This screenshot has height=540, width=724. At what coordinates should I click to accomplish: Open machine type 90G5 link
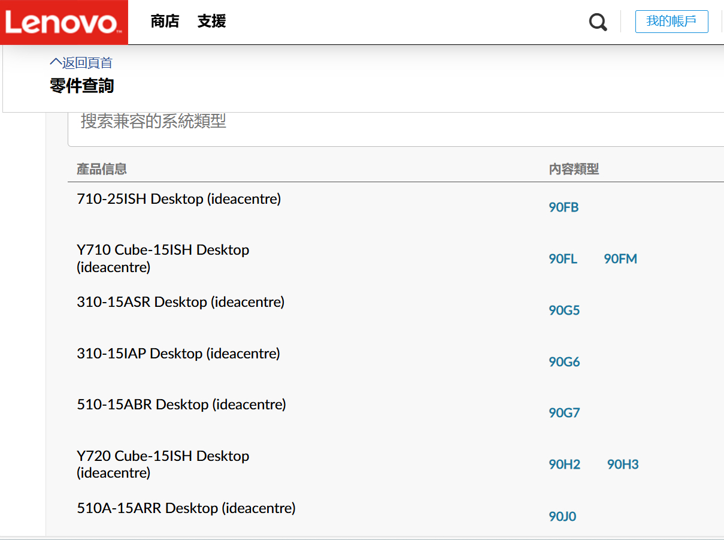564,310
